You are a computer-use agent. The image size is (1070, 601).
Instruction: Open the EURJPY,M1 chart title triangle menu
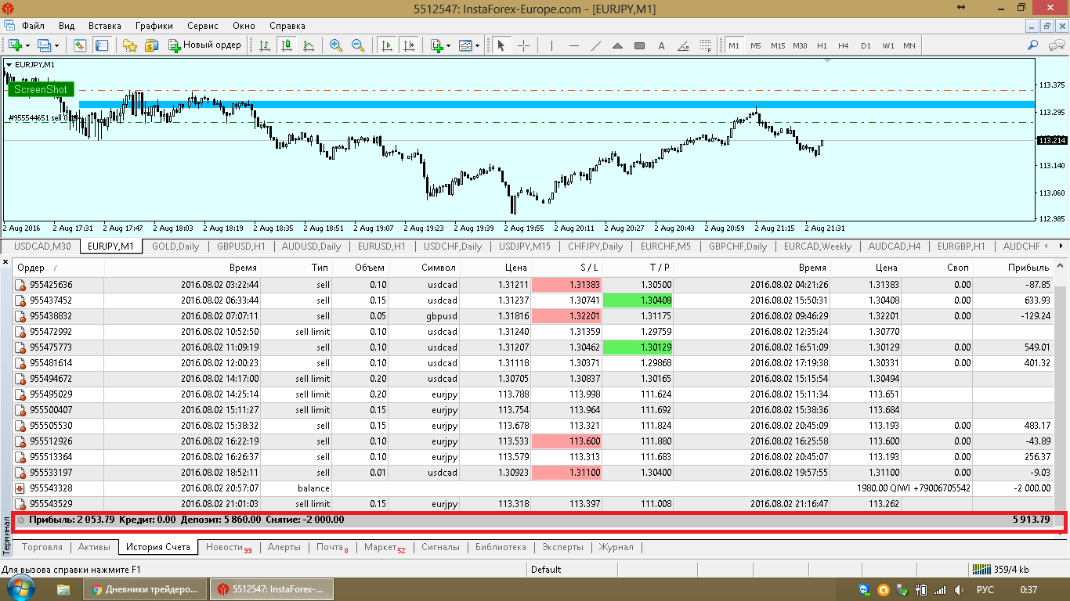(9, 64)
